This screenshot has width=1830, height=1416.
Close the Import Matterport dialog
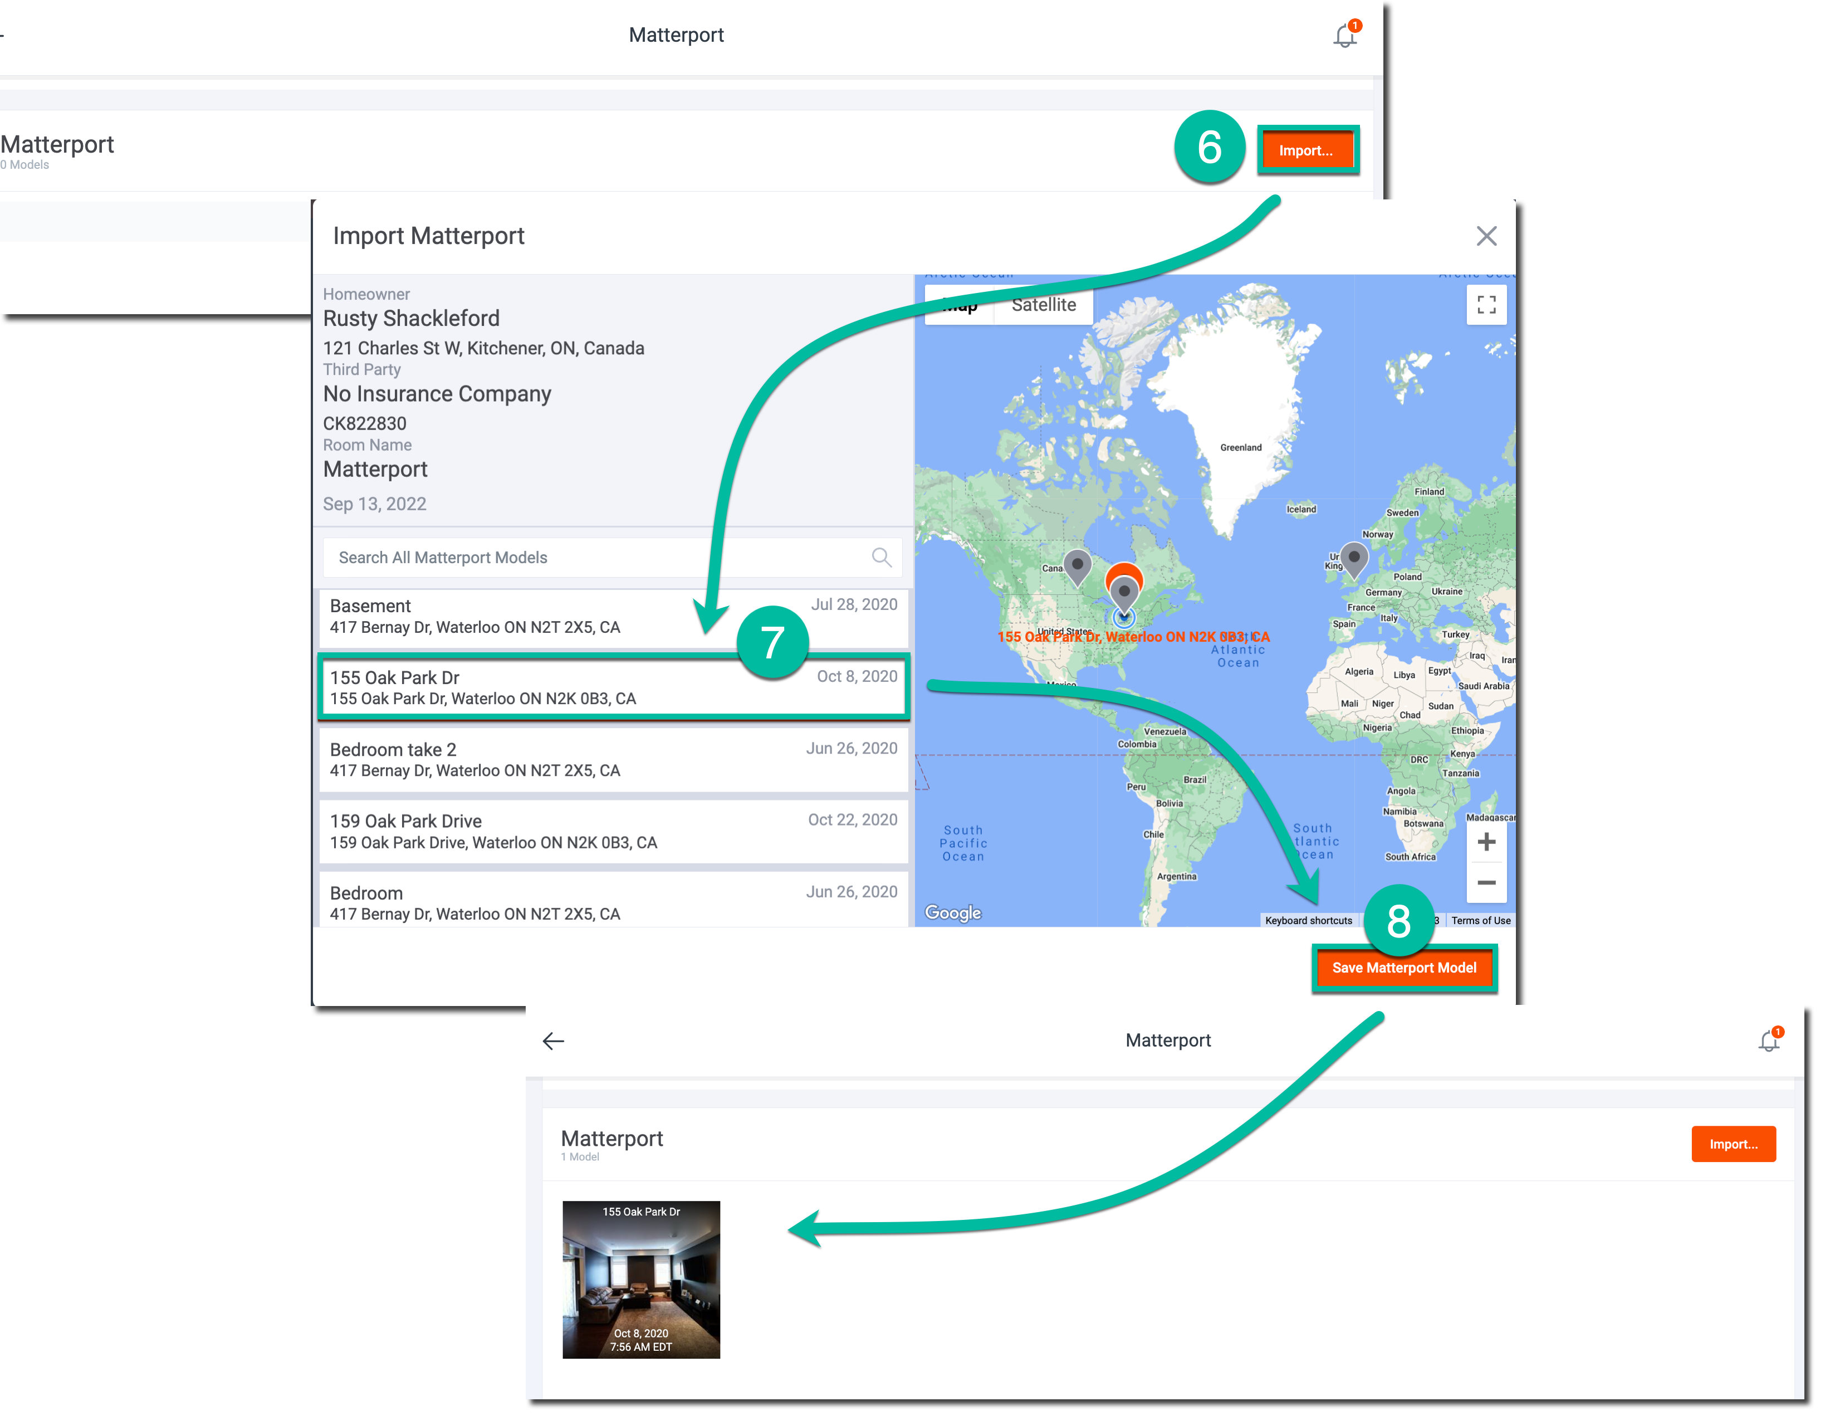[x=1488, y=236]
